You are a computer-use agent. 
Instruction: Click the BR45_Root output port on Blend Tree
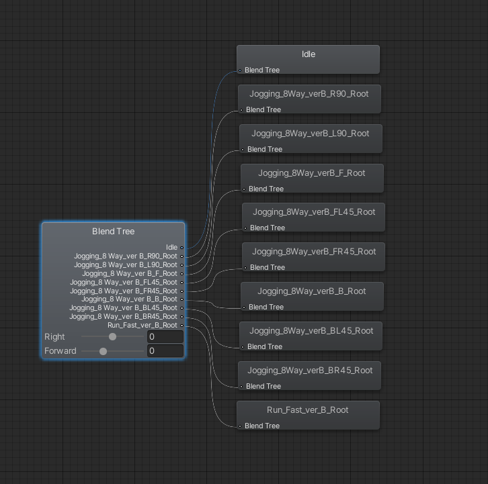181,317
